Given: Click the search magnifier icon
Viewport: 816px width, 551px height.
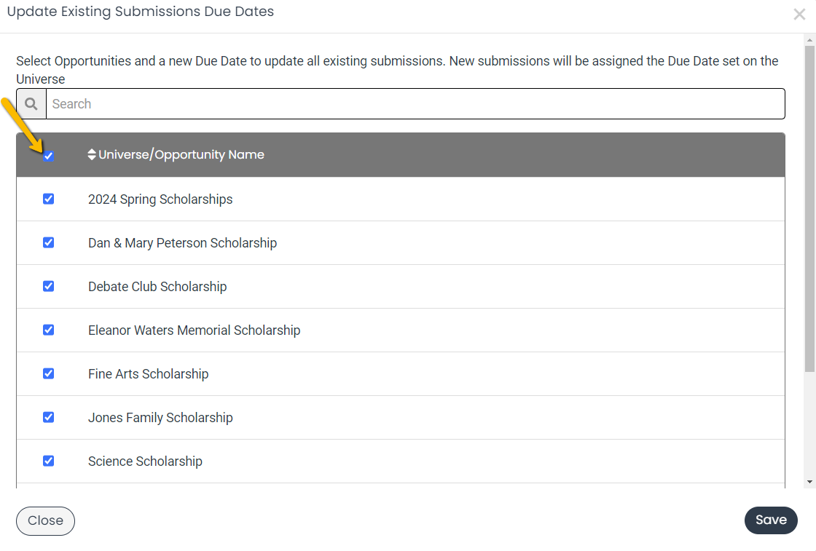Looking at the screenshot, I should click(31, 104).
